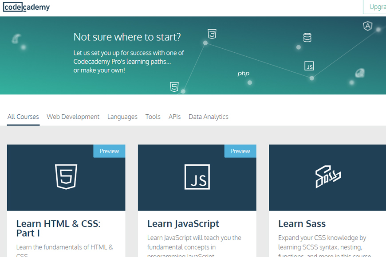The width and height of the screenshot is (386, 257).
Task: Click the Codecademy logo
Action: pyautogui.click(x=26, y=7)
